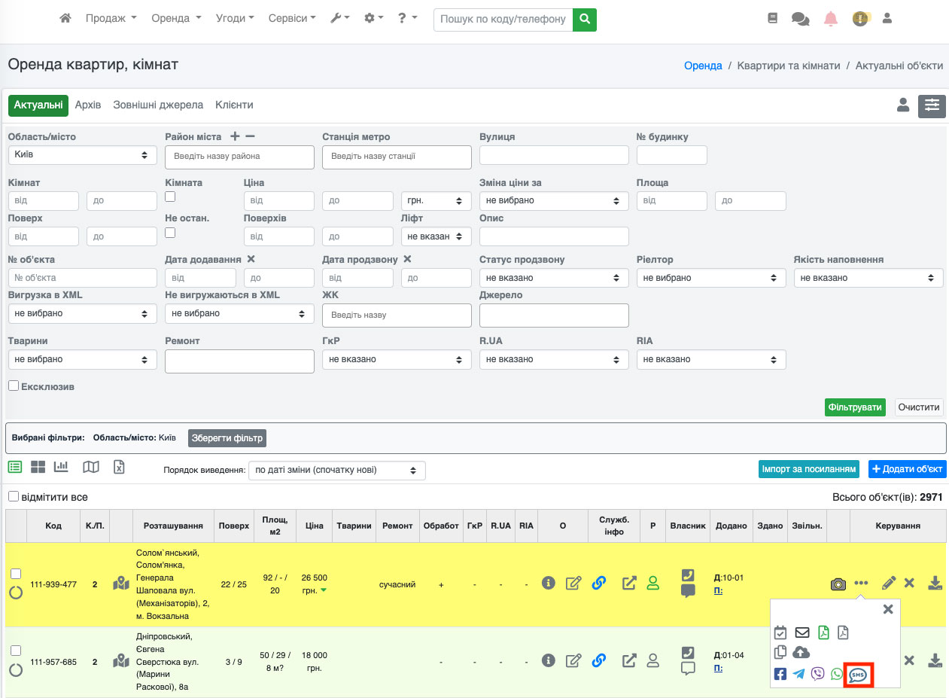Viewport: 949px width, 698px height.
Task: Switch to the 'Архів' tab
Action: [x=87, y=105]
